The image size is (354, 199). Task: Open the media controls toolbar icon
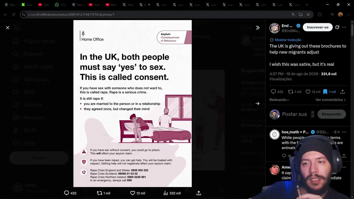[332, 14]
